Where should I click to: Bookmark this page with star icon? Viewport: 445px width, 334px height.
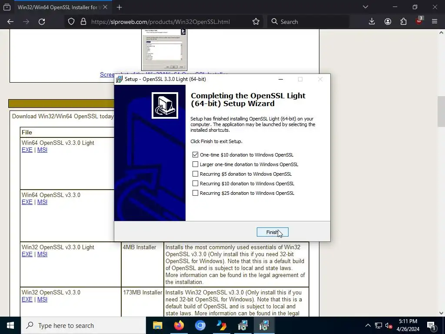[256, 22]
